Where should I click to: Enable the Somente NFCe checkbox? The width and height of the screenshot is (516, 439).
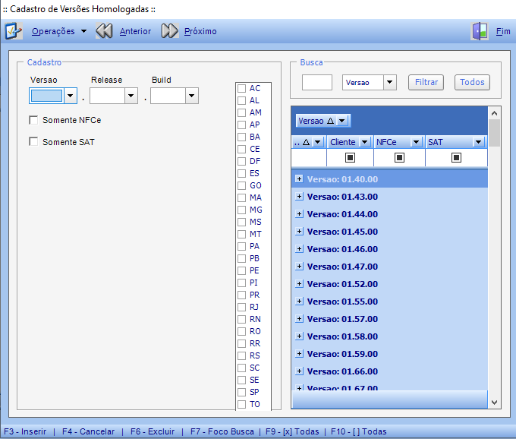click(33, 120)
